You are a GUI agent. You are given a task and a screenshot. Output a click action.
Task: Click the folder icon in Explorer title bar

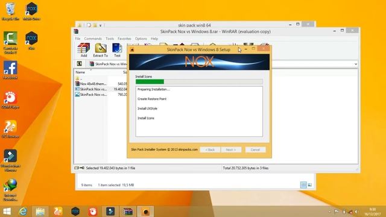tap(80, 25)
